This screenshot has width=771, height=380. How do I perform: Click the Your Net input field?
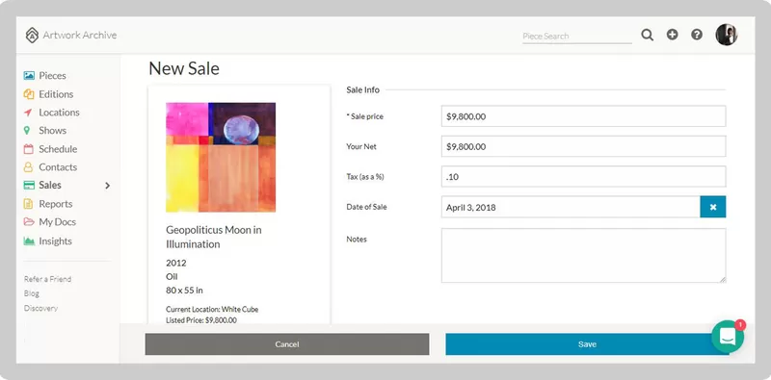tap(584, 146)
